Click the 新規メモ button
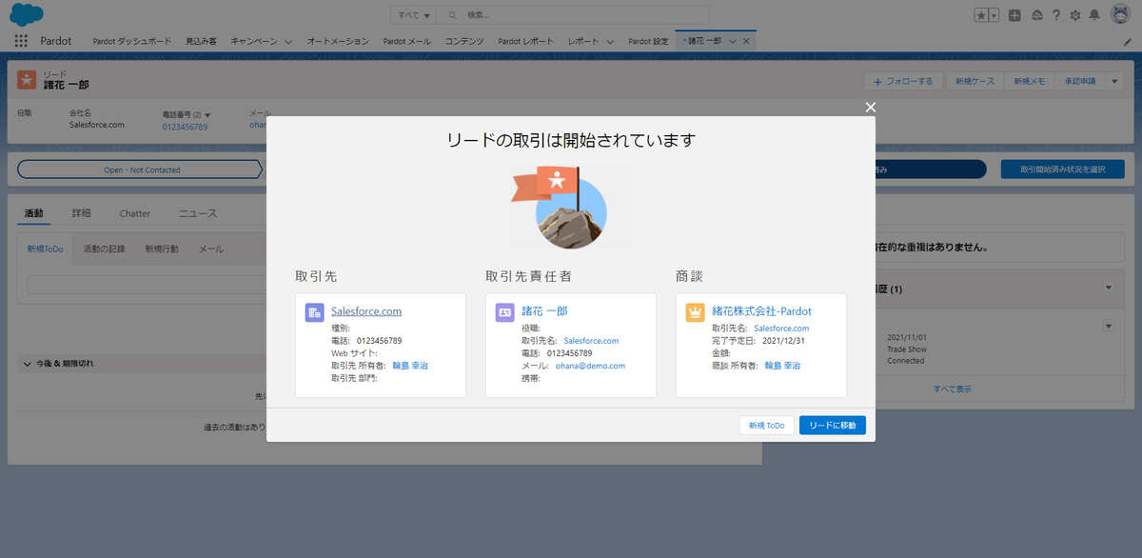 1029,81
